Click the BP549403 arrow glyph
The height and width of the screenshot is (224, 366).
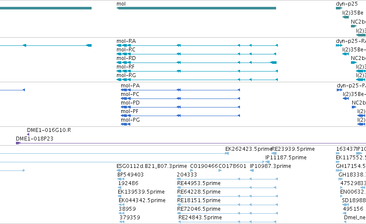121,179
